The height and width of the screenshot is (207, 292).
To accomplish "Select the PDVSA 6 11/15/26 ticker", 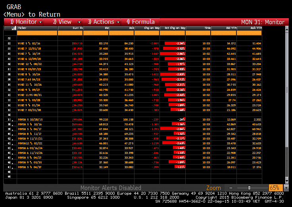I will coord(31,153).
